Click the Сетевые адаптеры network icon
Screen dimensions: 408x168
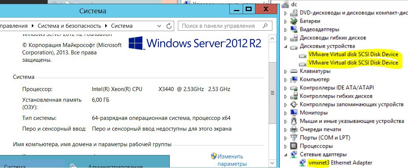click(294, 154)
